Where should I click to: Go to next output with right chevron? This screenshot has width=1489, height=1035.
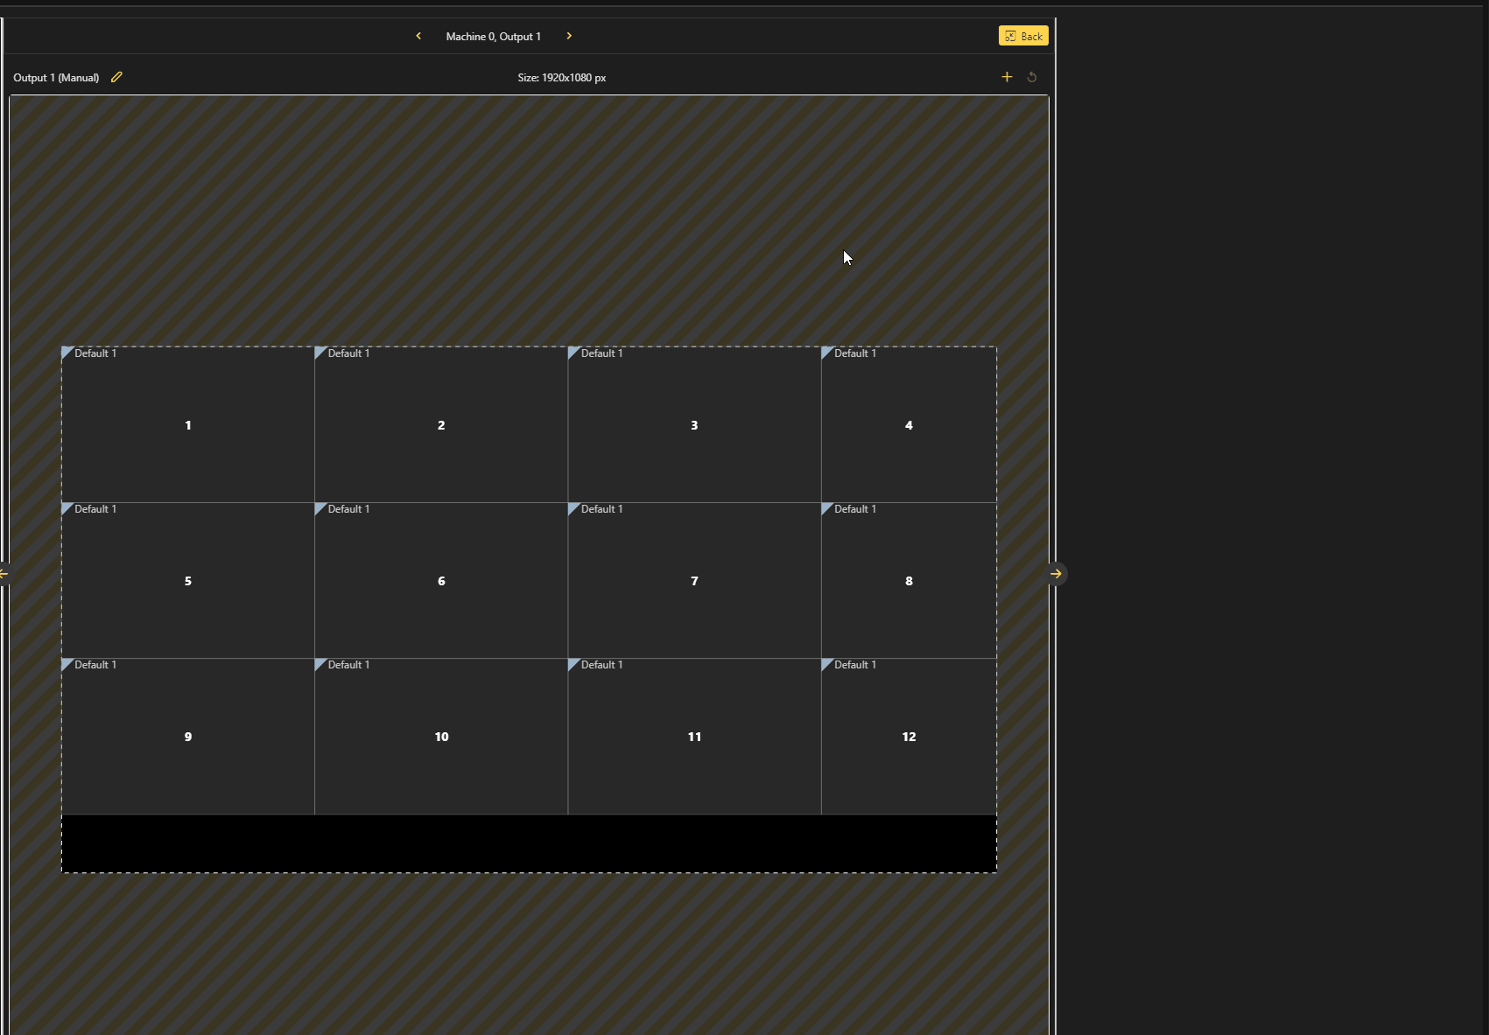coord(569,36)
